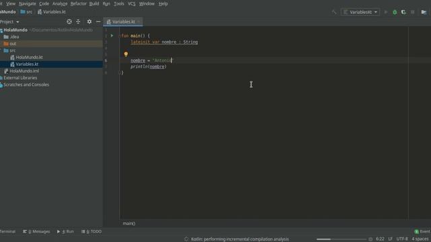The height and width of the screenshot is (242, 431).
Task: Open the Terminal tool window
Action: [7, 231]
